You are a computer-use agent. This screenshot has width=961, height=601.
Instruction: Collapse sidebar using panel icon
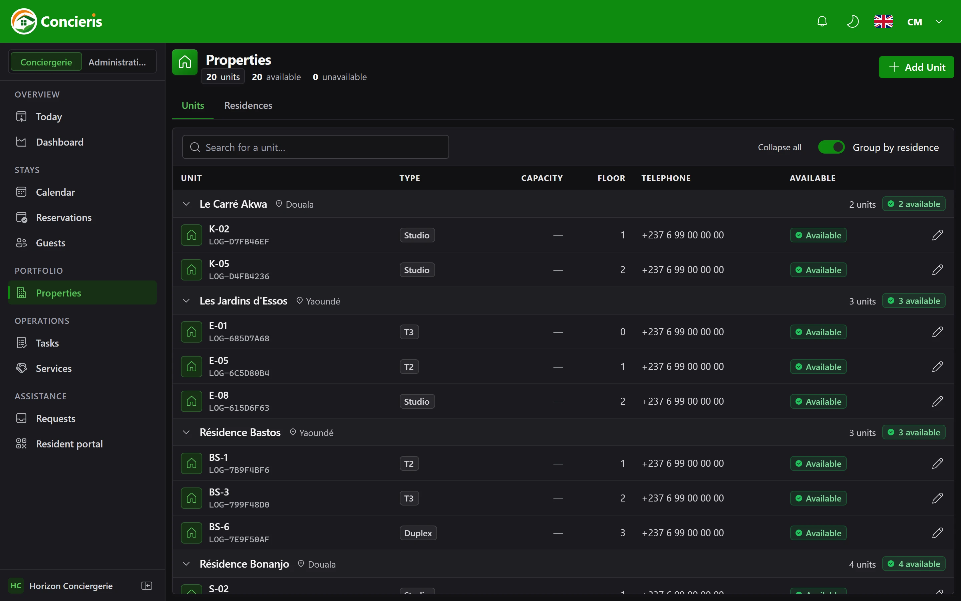pos(147,586)
